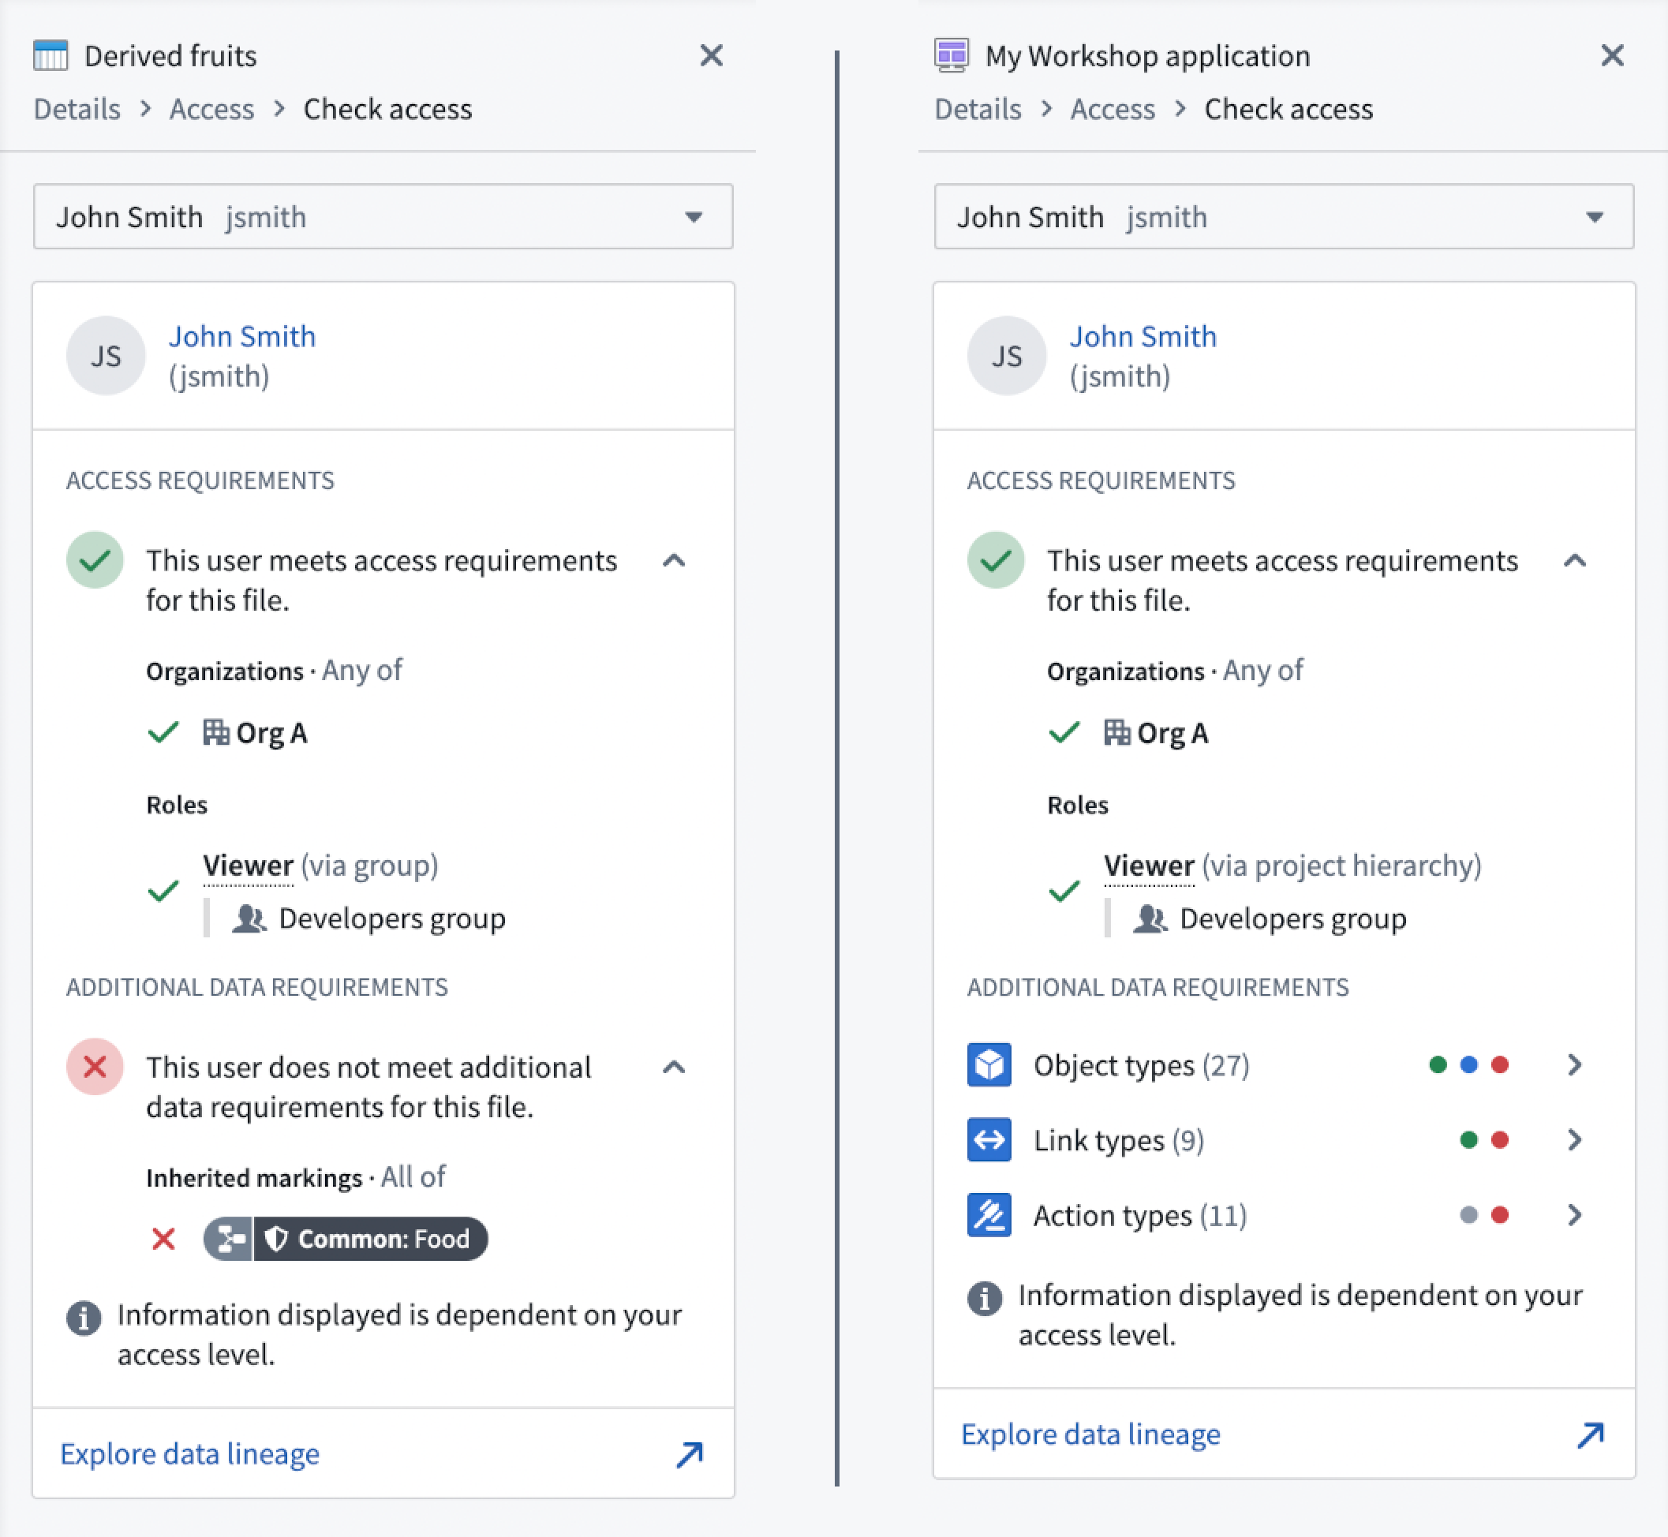Click green check status icon in Derived fruits panel

coord(95,560)
